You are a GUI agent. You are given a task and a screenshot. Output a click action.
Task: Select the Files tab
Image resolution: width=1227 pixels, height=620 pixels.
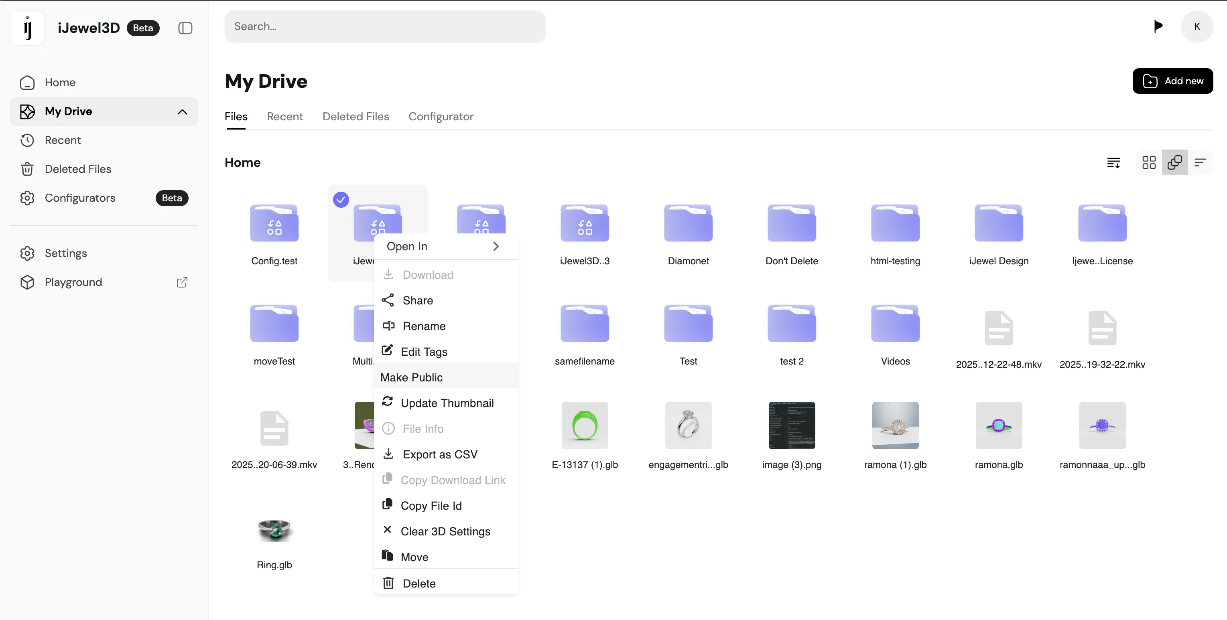(236, 117)
